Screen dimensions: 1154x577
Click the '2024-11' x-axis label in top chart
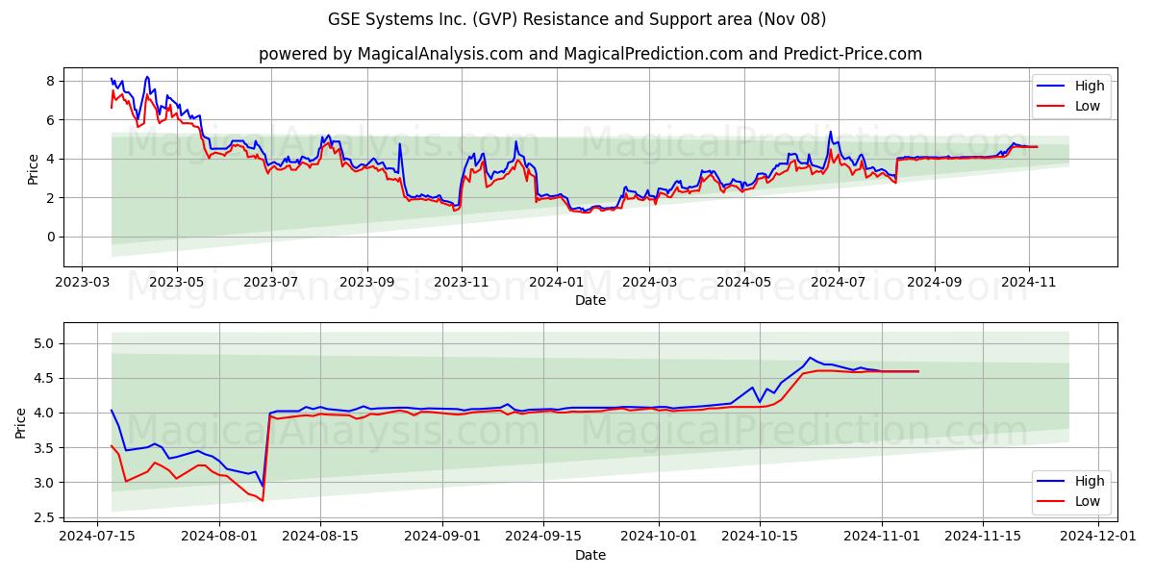pos(1029,283)
